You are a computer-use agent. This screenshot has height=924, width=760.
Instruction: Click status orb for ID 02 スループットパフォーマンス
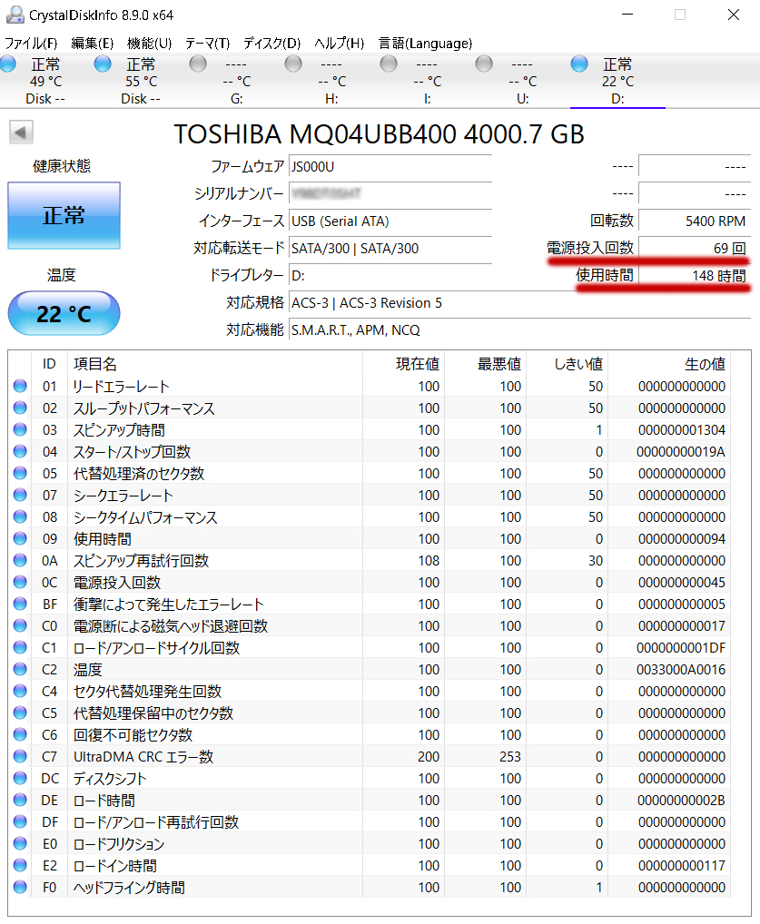coord(20,408)
